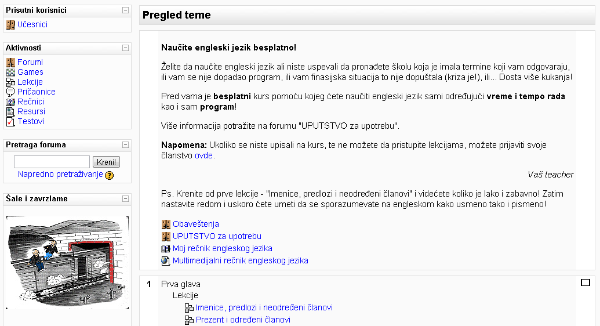600x326 pixels.
Task: Click the Rečnici glossary icon
Action: [x=10, y=102]
